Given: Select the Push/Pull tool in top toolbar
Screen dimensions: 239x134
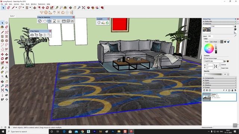Looking at the screenshot, I should coord(35,7).
